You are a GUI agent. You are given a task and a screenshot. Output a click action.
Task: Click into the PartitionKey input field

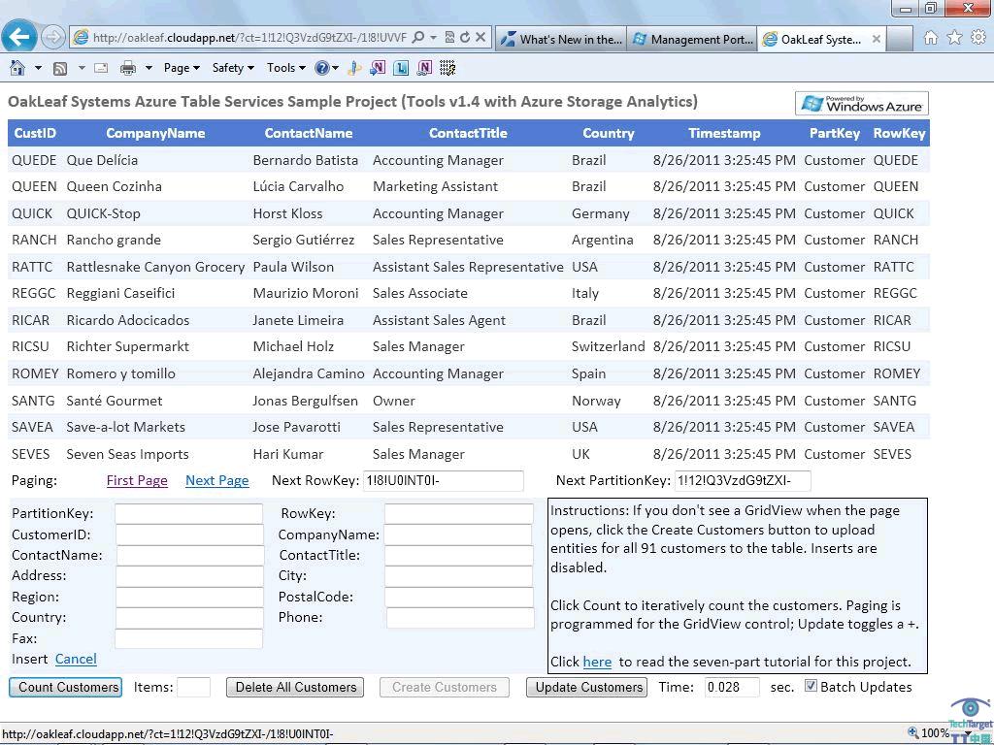[x=189, y=514]
